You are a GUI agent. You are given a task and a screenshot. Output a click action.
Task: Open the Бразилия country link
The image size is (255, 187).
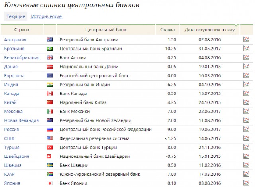14,49
